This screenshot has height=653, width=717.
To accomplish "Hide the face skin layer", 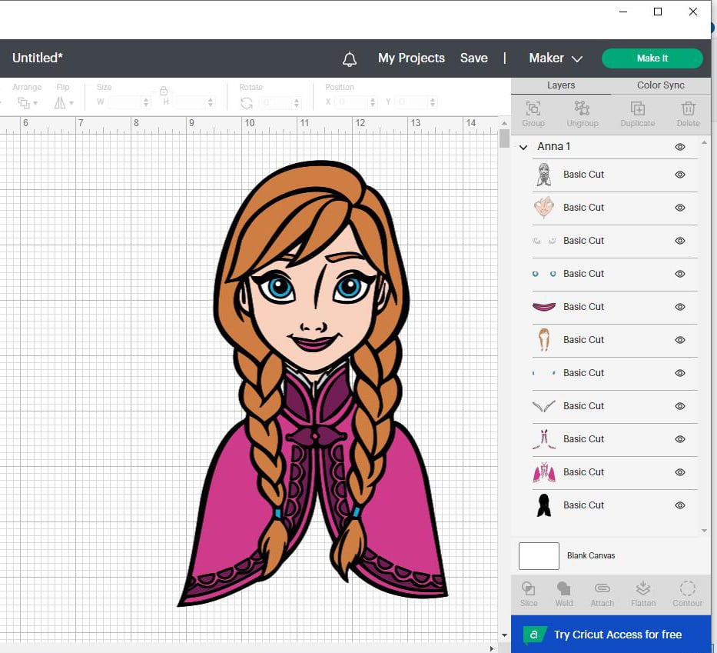I will point(680,208).
